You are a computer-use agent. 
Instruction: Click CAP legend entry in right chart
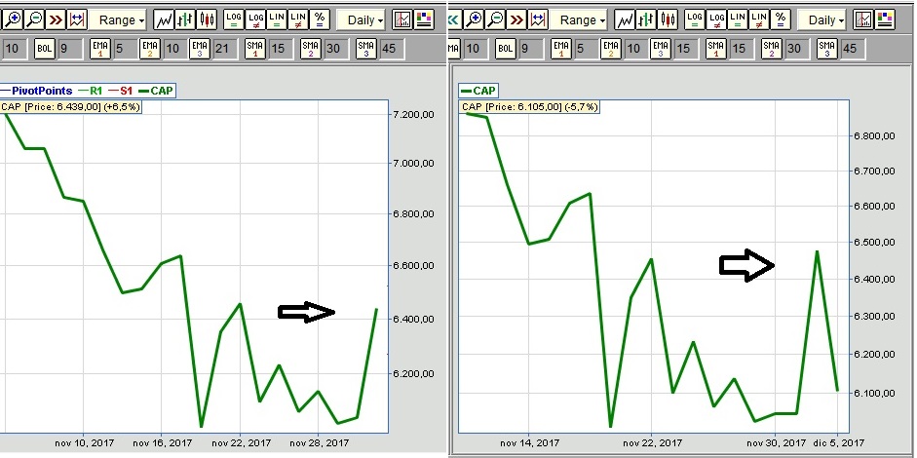coord(478,91)
